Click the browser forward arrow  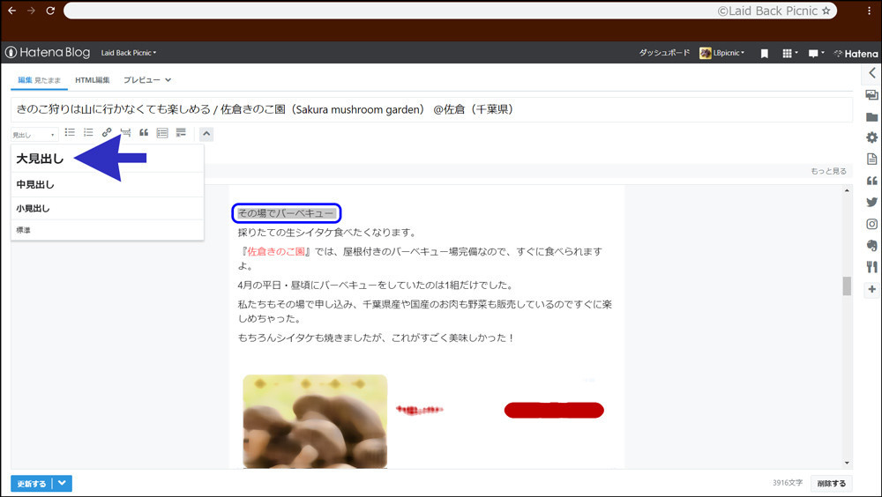click(x=31, y=11)
